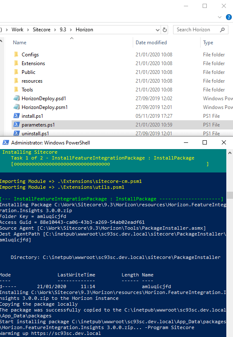
Task: Select the Extensions folder name
Action: pyautogui.click(x=33, y=63)
